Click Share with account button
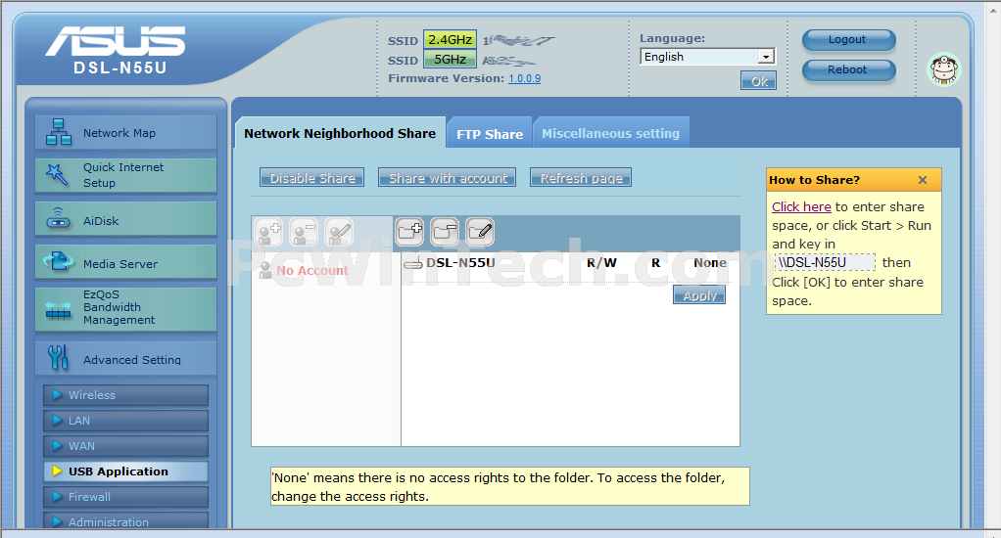Viewport: 1001px width, 538px height. tap(447, 178)
